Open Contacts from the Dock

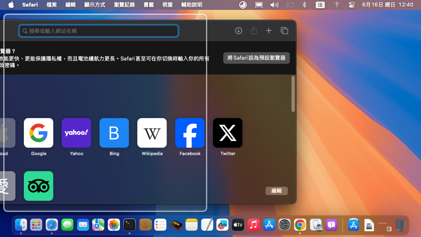(145, 225)
